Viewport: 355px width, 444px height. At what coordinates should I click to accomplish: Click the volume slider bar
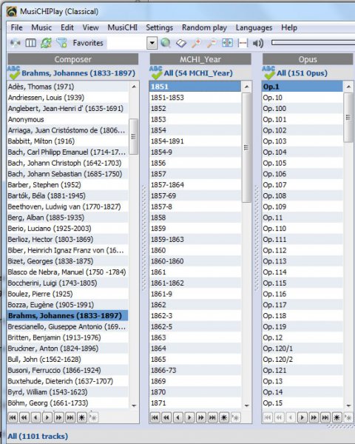[x=313, y=42]
